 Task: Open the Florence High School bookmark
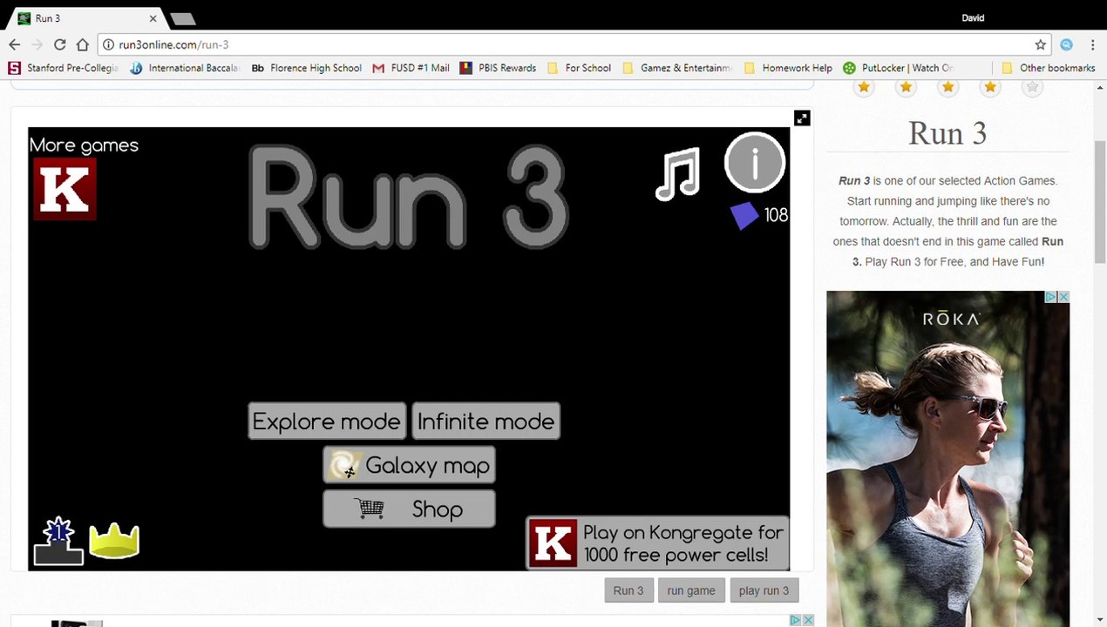pyautogui.click(x=306, y=68)
